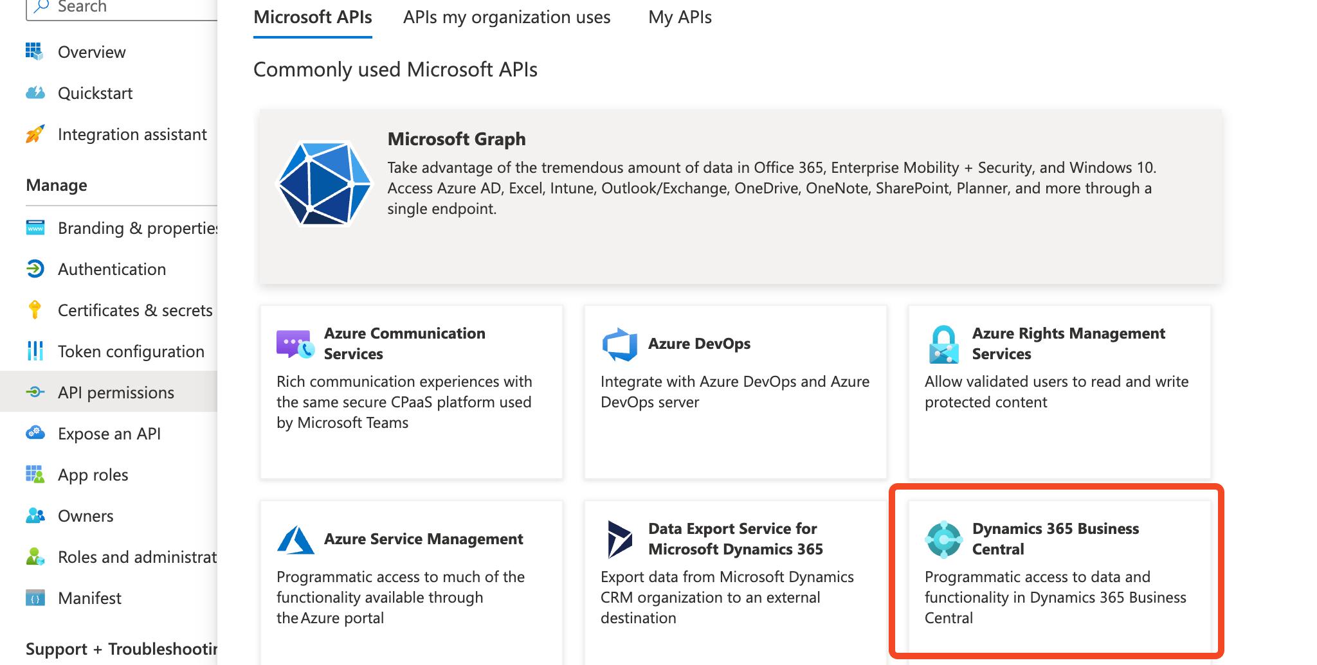The image size is (1317, 665).
Task: Click the API permissions icon
Action: click(x=35, y=392)
